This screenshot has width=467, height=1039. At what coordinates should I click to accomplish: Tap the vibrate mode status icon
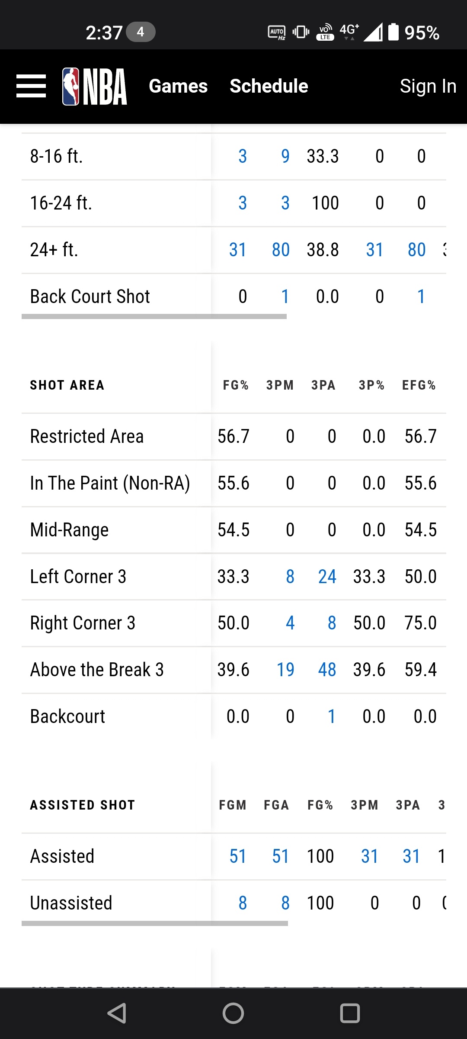[x=301, y=32]
